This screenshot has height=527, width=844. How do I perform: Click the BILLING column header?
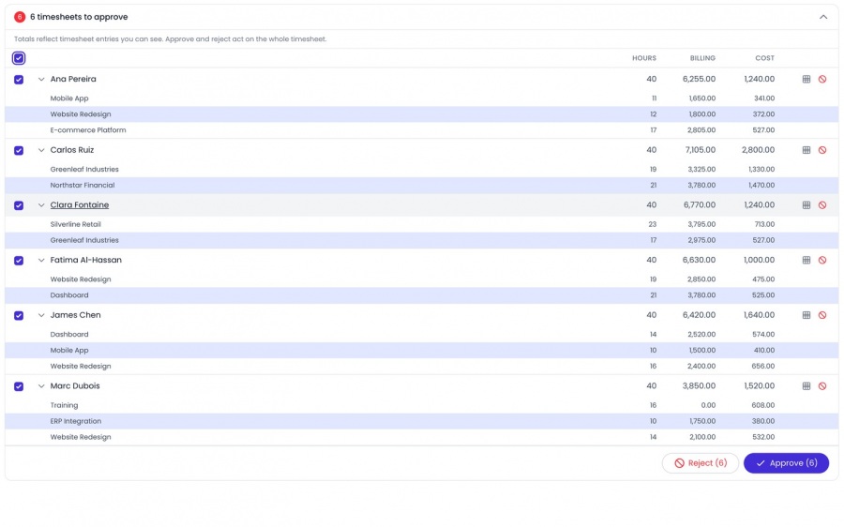702,58
